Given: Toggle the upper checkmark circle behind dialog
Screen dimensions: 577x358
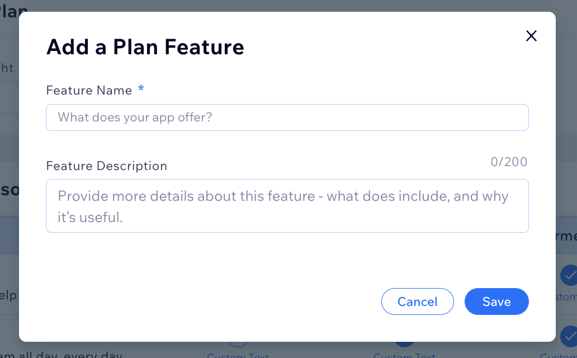Looking at the screenshot, I should pyautogui.click(x=569, y=275).
